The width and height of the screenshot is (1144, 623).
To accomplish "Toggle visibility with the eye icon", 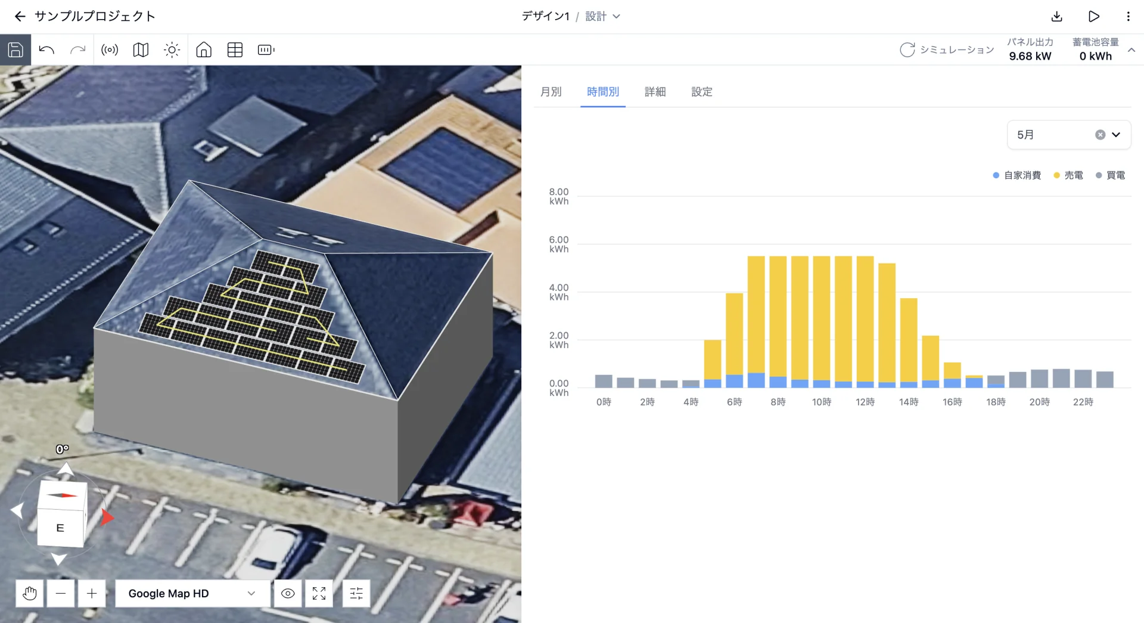I will [288, 593].
